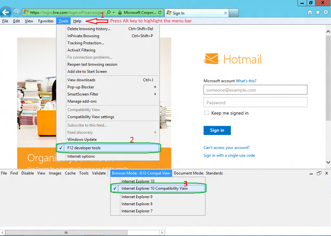Open the address bar autocomplete dropdown arrow
This screenshot has height=236, width=331.
[113, 12]
